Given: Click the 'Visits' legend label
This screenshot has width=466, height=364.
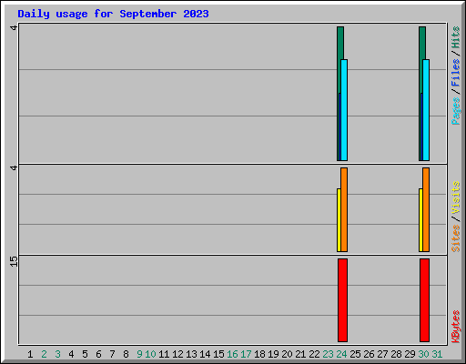Looking at the screenshot, I should 456,197.
